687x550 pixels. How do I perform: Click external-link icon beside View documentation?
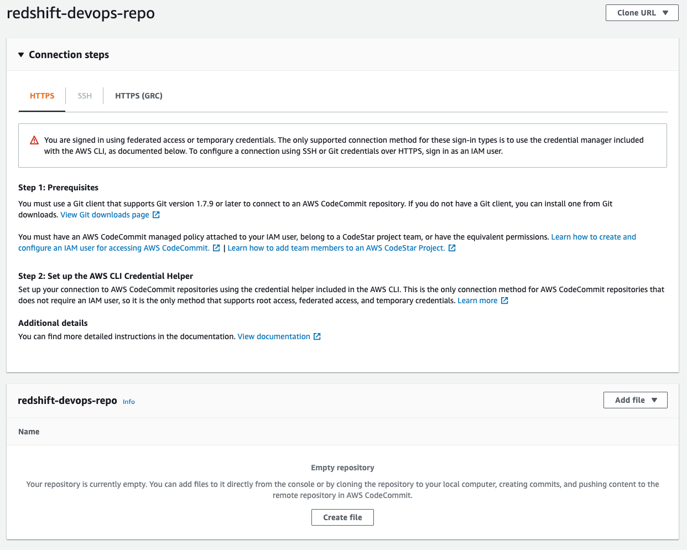pyautogui.click(x=317, y=336)
